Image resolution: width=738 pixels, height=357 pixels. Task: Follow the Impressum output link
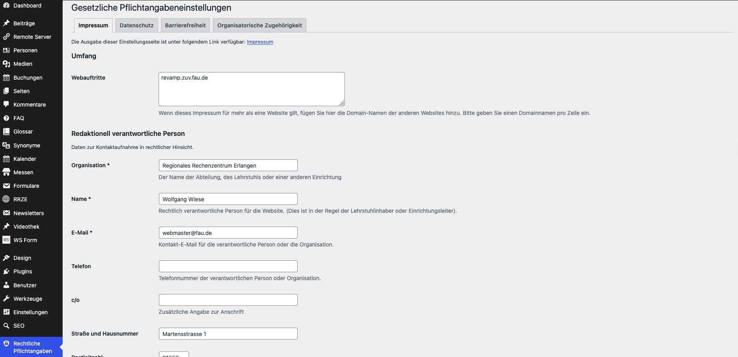coord(260,42)
